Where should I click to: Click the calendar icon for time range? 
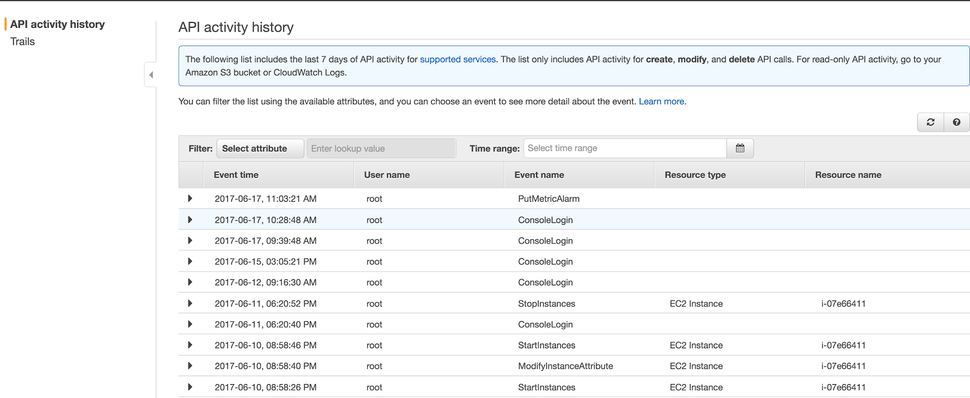[x=740, y=148]
